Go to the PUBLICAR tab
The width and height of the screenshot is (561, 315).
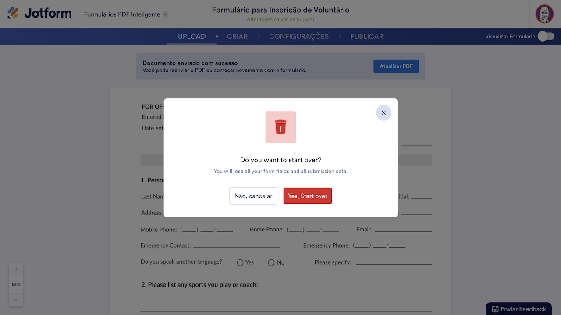tap(366, 37)
